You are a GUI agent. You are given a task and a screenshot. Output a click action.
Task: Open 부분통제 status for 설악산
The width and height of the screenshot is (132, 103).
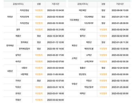[x=39, y=55]
